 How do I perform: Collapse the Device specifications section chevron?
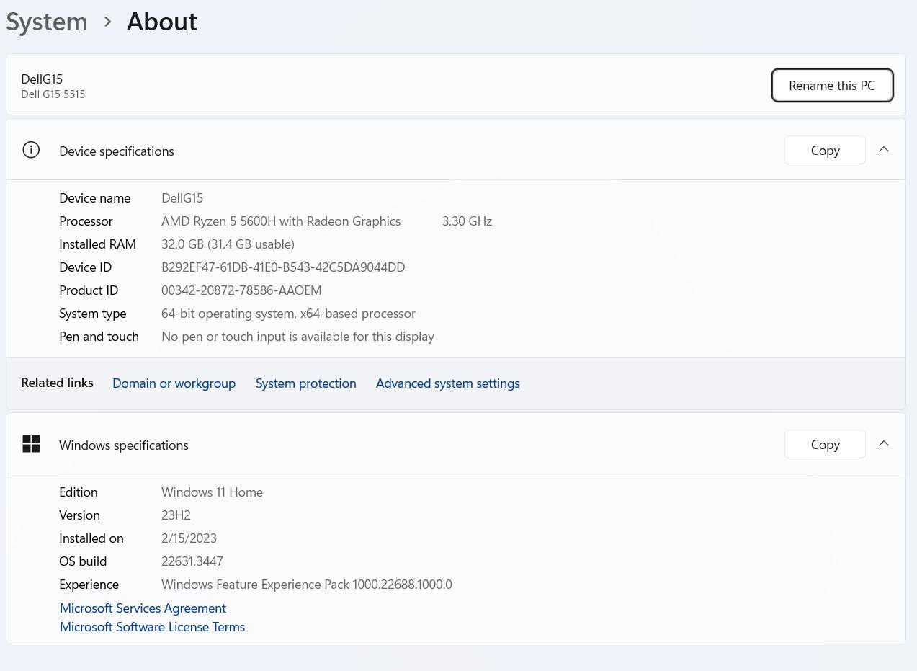(884, 150)
